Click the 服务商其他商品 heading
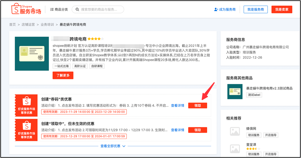The width and height of the screenshot is (301, 158). pyautogui.click(x=239, y=78)
